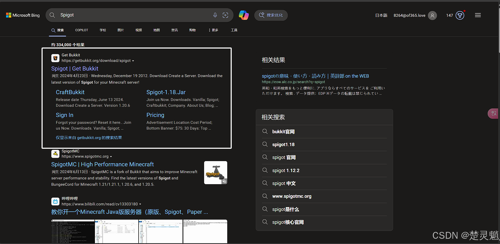Click the Get Bukkit site favicon
This screenshot has height=244, width=500.
pyautogui.click(x=55, y=58)
